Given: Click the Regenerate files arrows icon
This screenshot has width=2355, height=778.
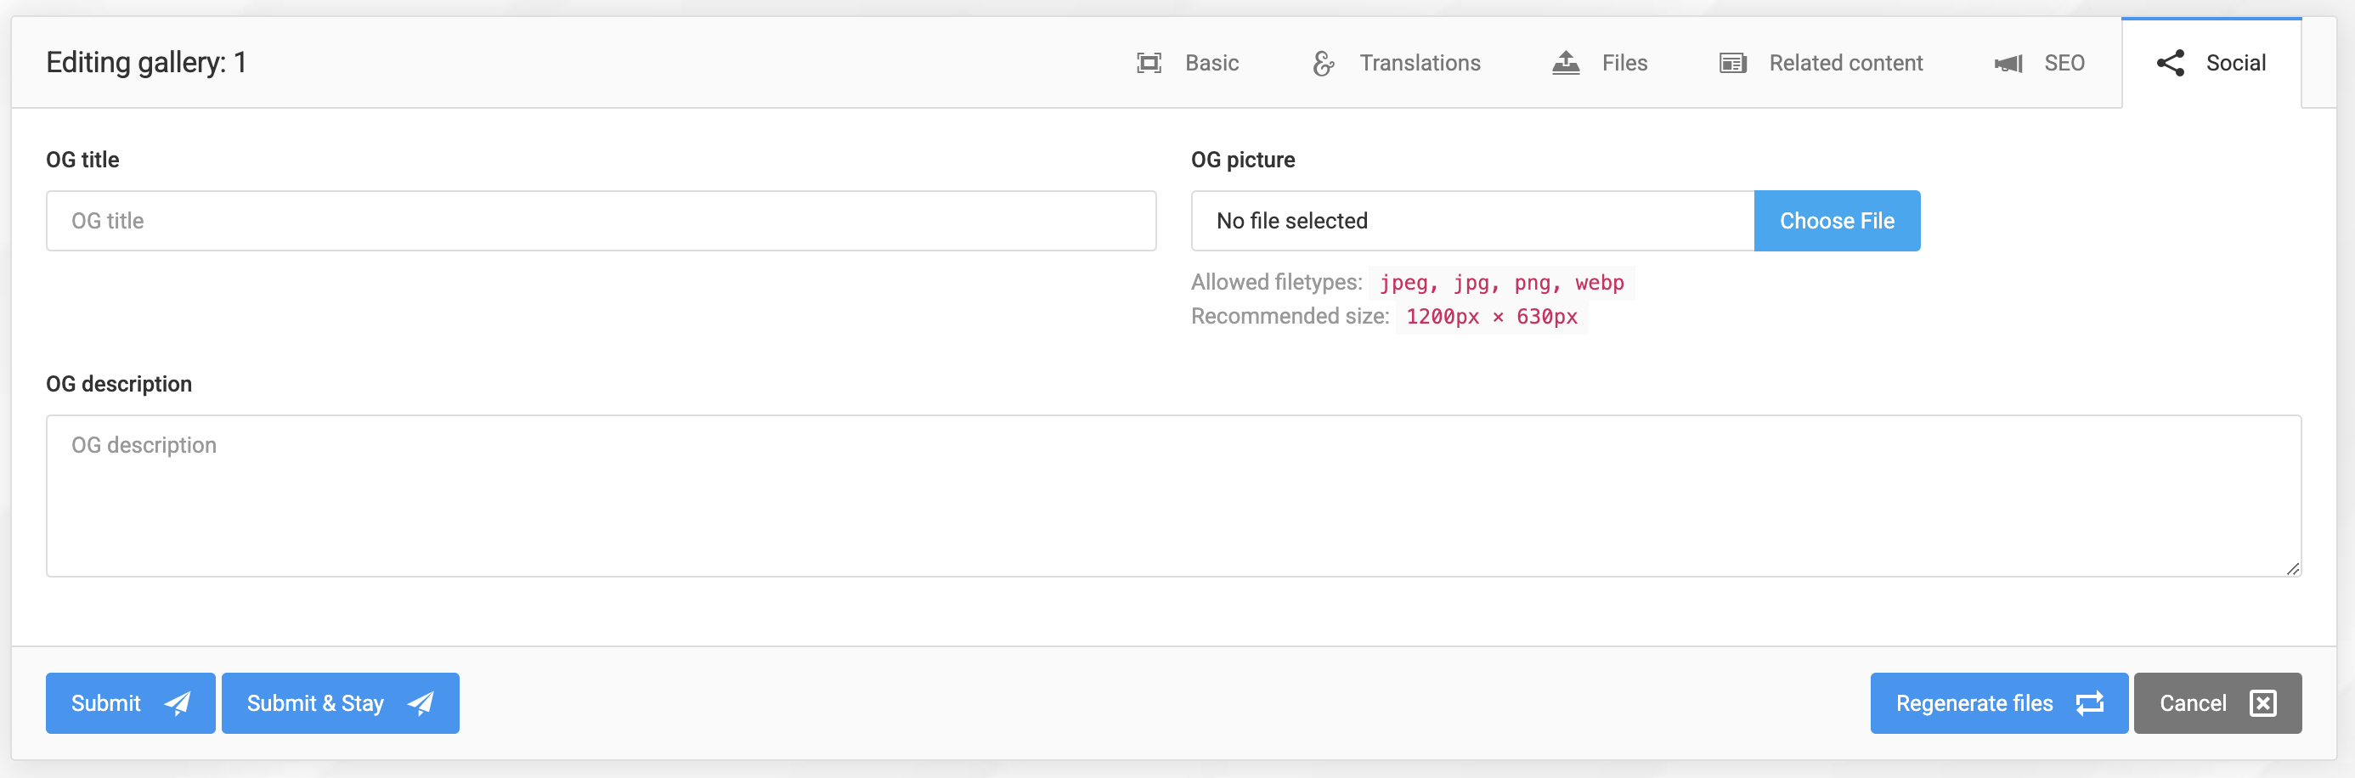Looking at the screenshot, I should [2090, 703].
